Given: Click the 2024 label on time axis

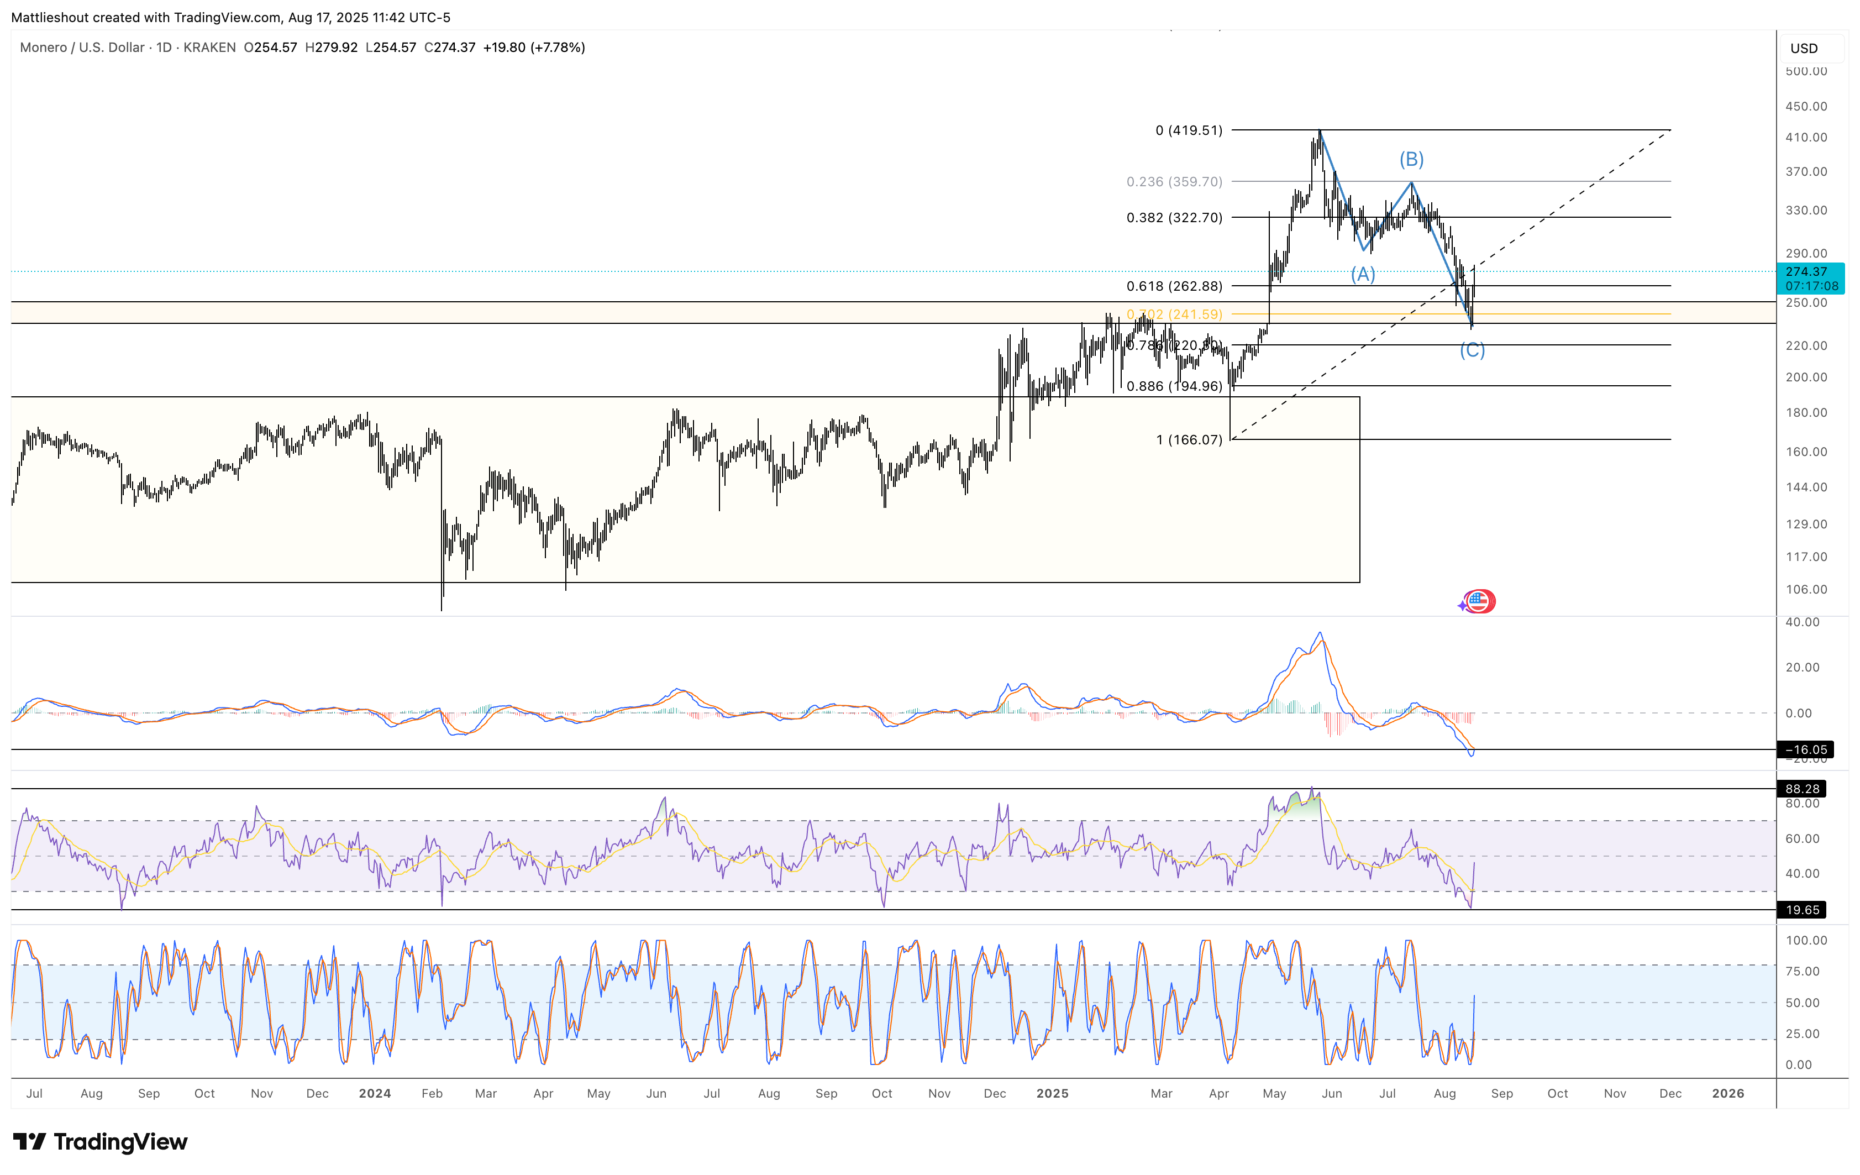Looking at the screenshot, I should 375,1093.
